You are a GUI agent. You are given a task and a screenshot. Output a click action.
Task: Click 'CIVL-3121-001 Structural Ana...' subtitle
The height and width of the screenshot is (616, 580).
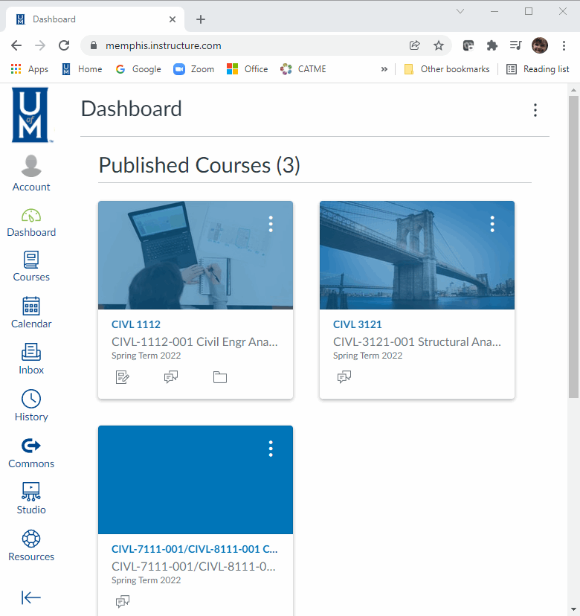coord(417,341)
